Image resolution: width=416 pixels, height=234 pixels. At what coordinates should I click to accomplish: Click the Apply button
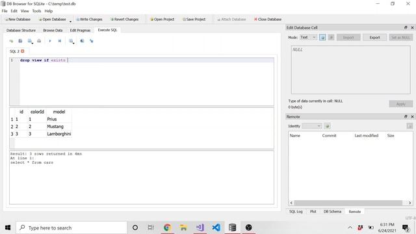(x=401, y=104)
